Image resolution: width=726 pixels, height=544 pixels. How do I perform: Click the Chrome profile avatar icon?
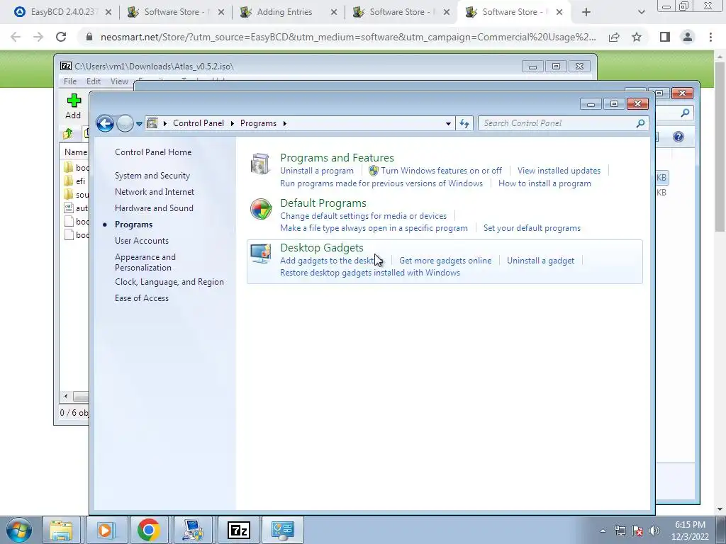(688, 37)
